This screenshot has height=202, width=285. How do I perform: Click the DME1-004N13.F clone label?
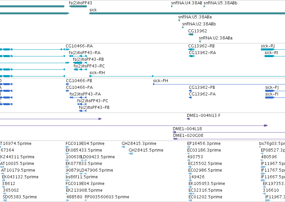point(204,116)
